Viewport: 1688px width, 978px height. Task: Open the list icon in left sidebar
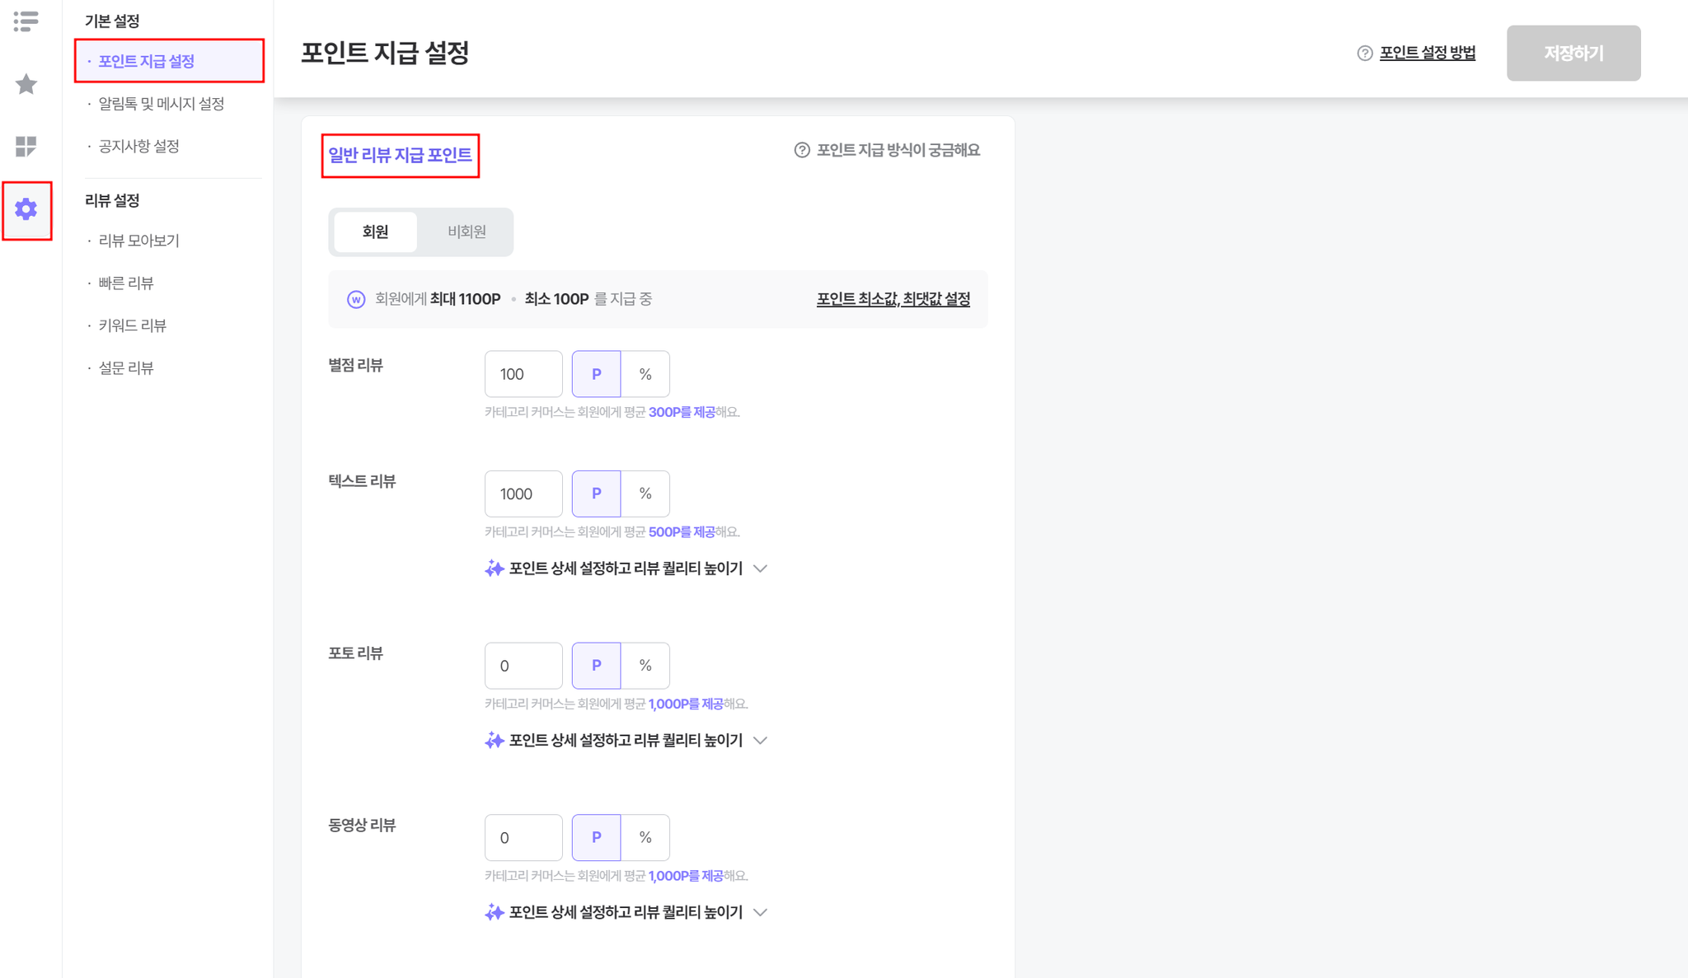point(26,21)
